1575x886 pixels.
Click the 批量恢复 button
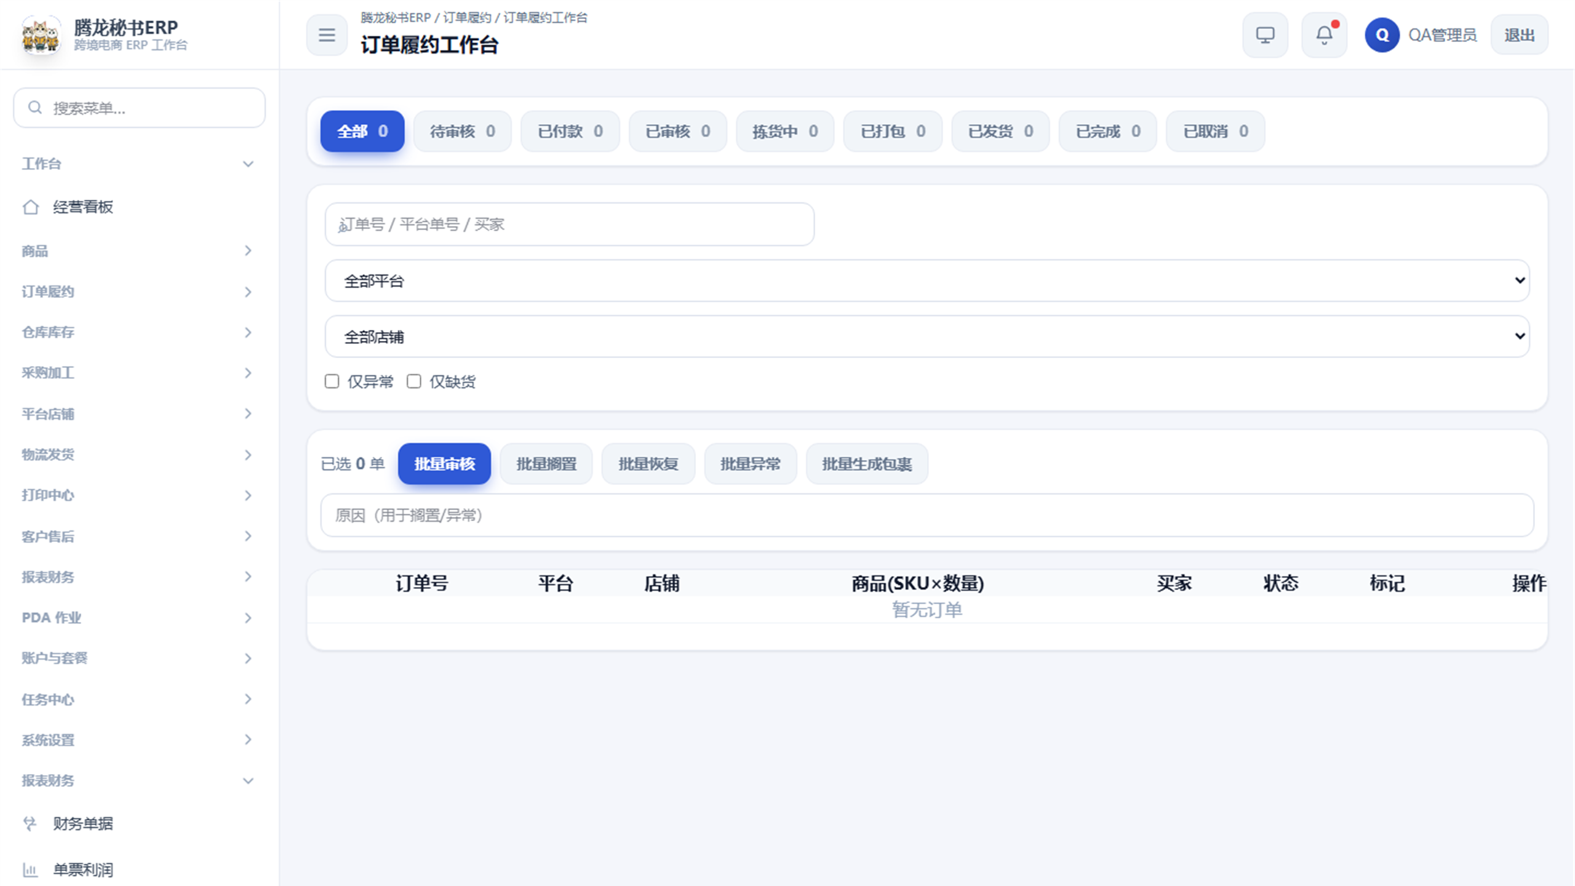click(648, 464)
